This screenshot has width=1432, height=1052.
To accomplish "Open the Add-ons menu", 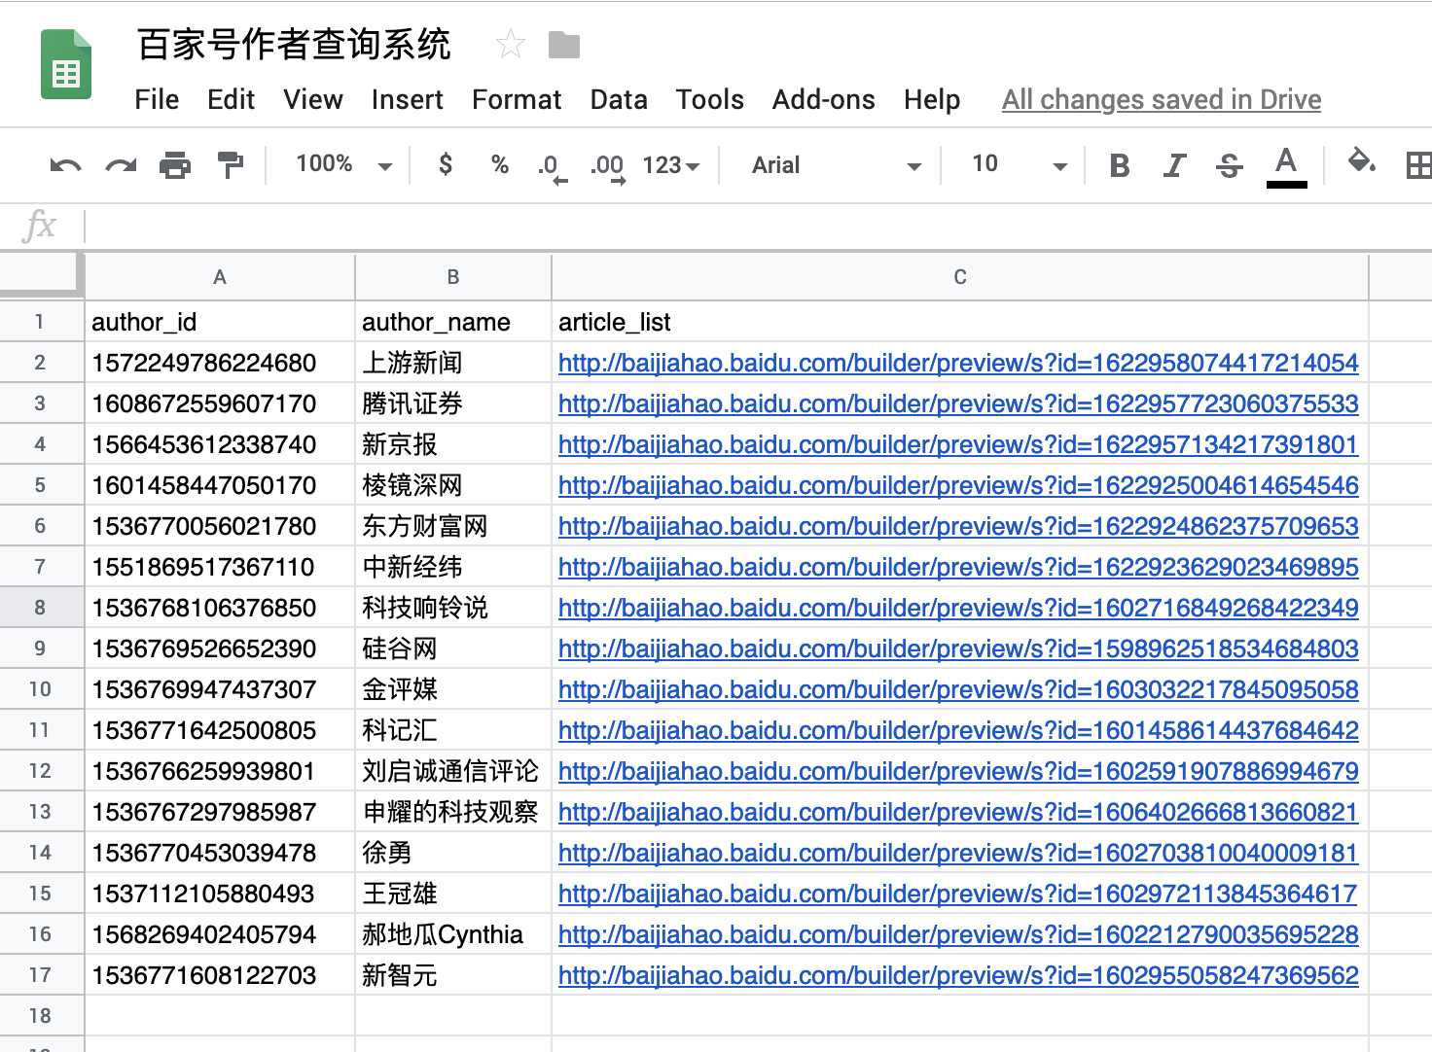I will click(823, 99).
